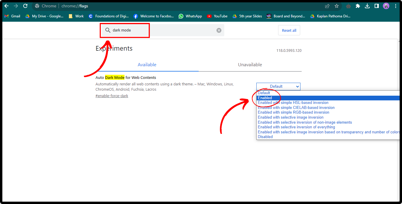Open the Downloads icon in toolbar
The width and height of the screenshot is (402, 204).
pos(367,6)
